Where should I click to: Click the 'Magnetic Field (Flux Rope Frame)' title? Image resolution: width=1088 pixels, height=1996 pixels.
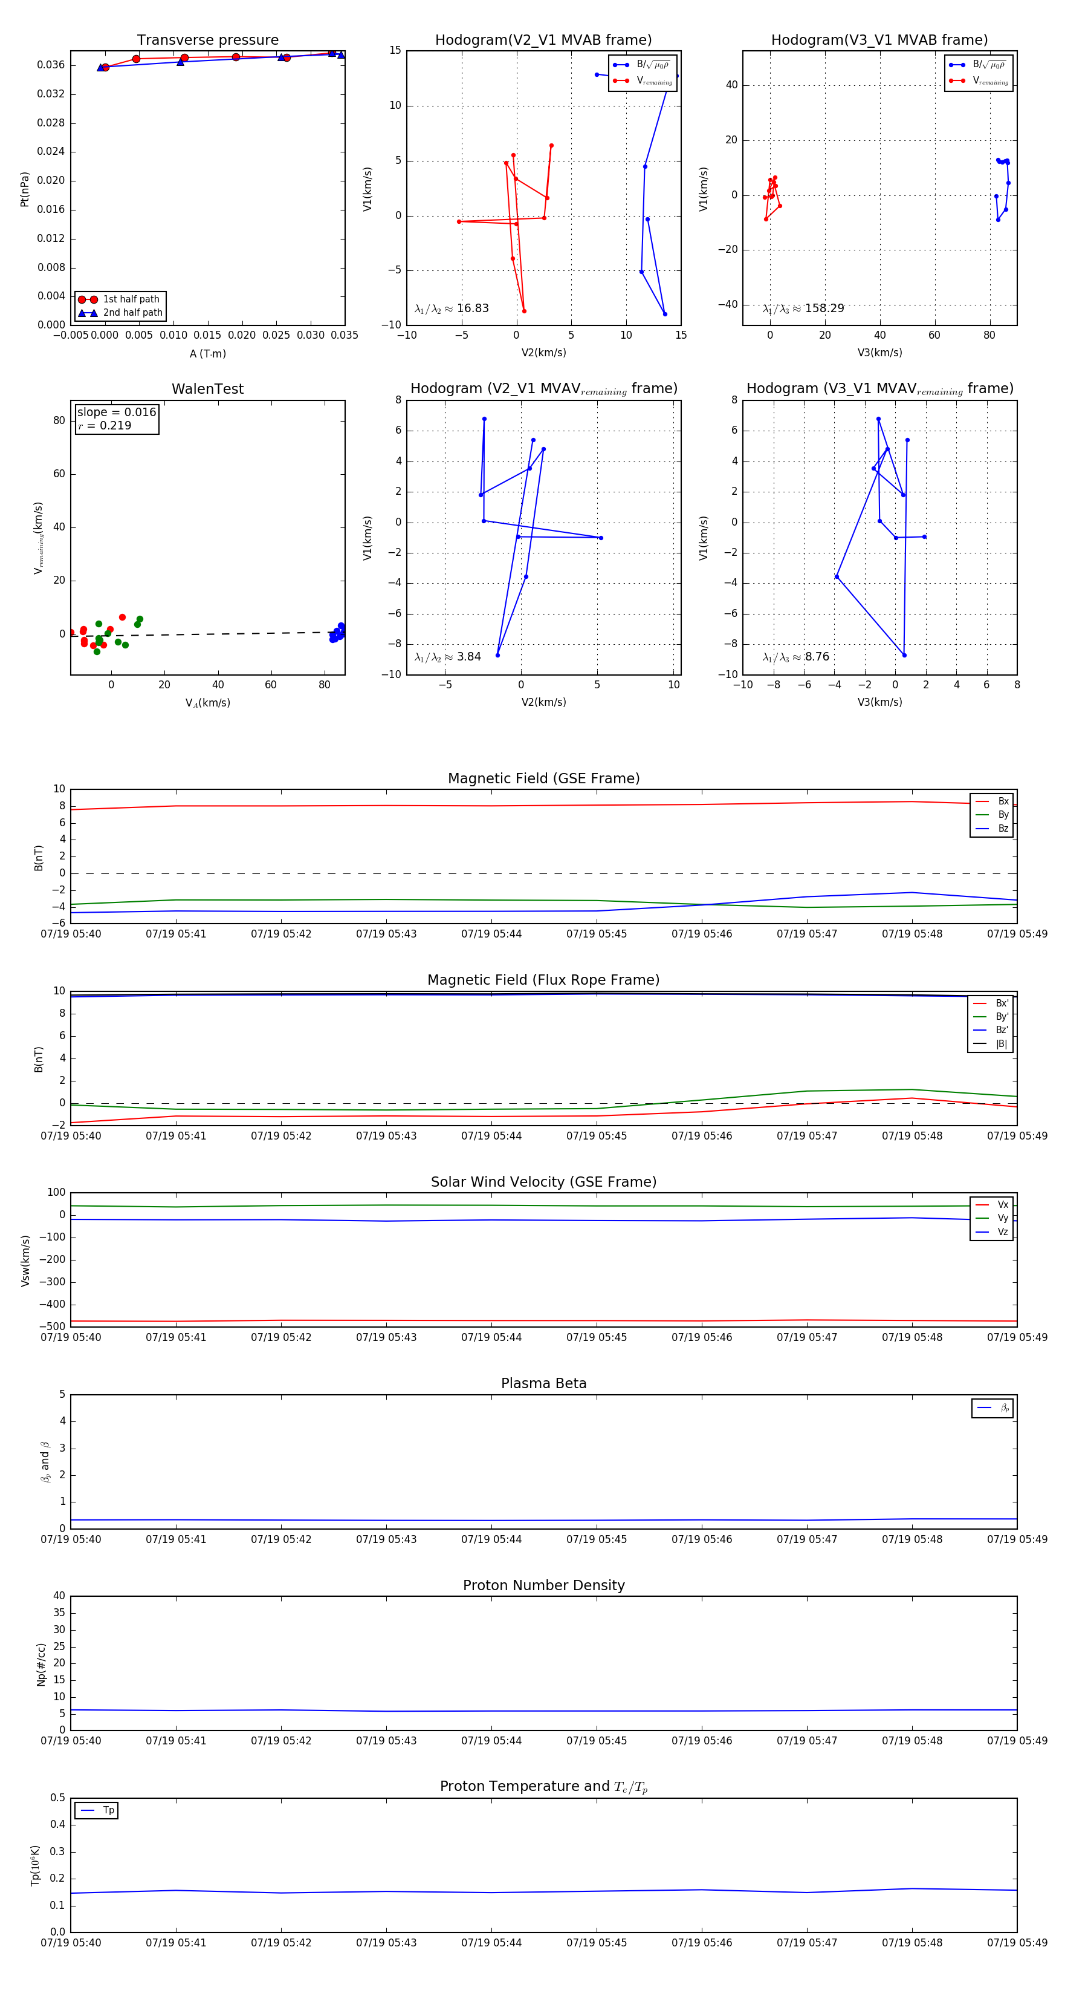[x=543, y=980]
